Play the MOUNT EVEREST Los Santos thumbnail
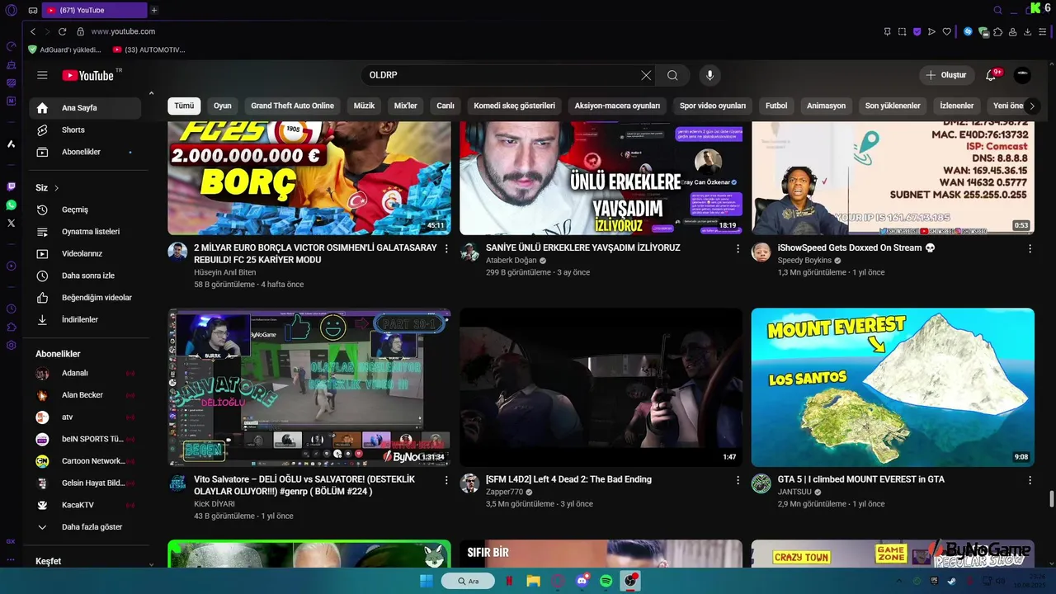This screenshot has width=1056, height=594. point(893,388)
